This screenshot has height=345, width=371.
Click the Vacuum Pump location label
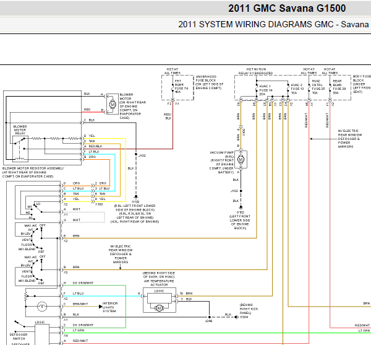click(221, 162)
